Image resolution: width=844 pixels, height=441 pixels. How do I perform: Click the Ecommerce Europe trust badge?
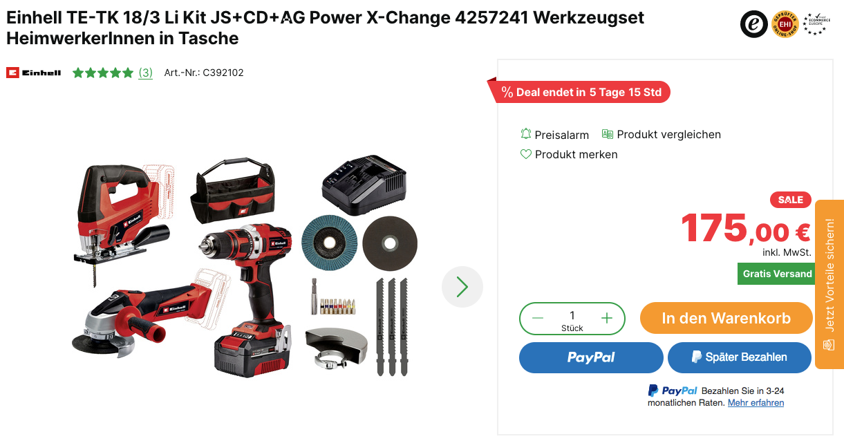click(816, 24)
